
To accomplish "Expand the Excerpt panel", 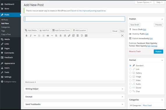I will [74, 97].
